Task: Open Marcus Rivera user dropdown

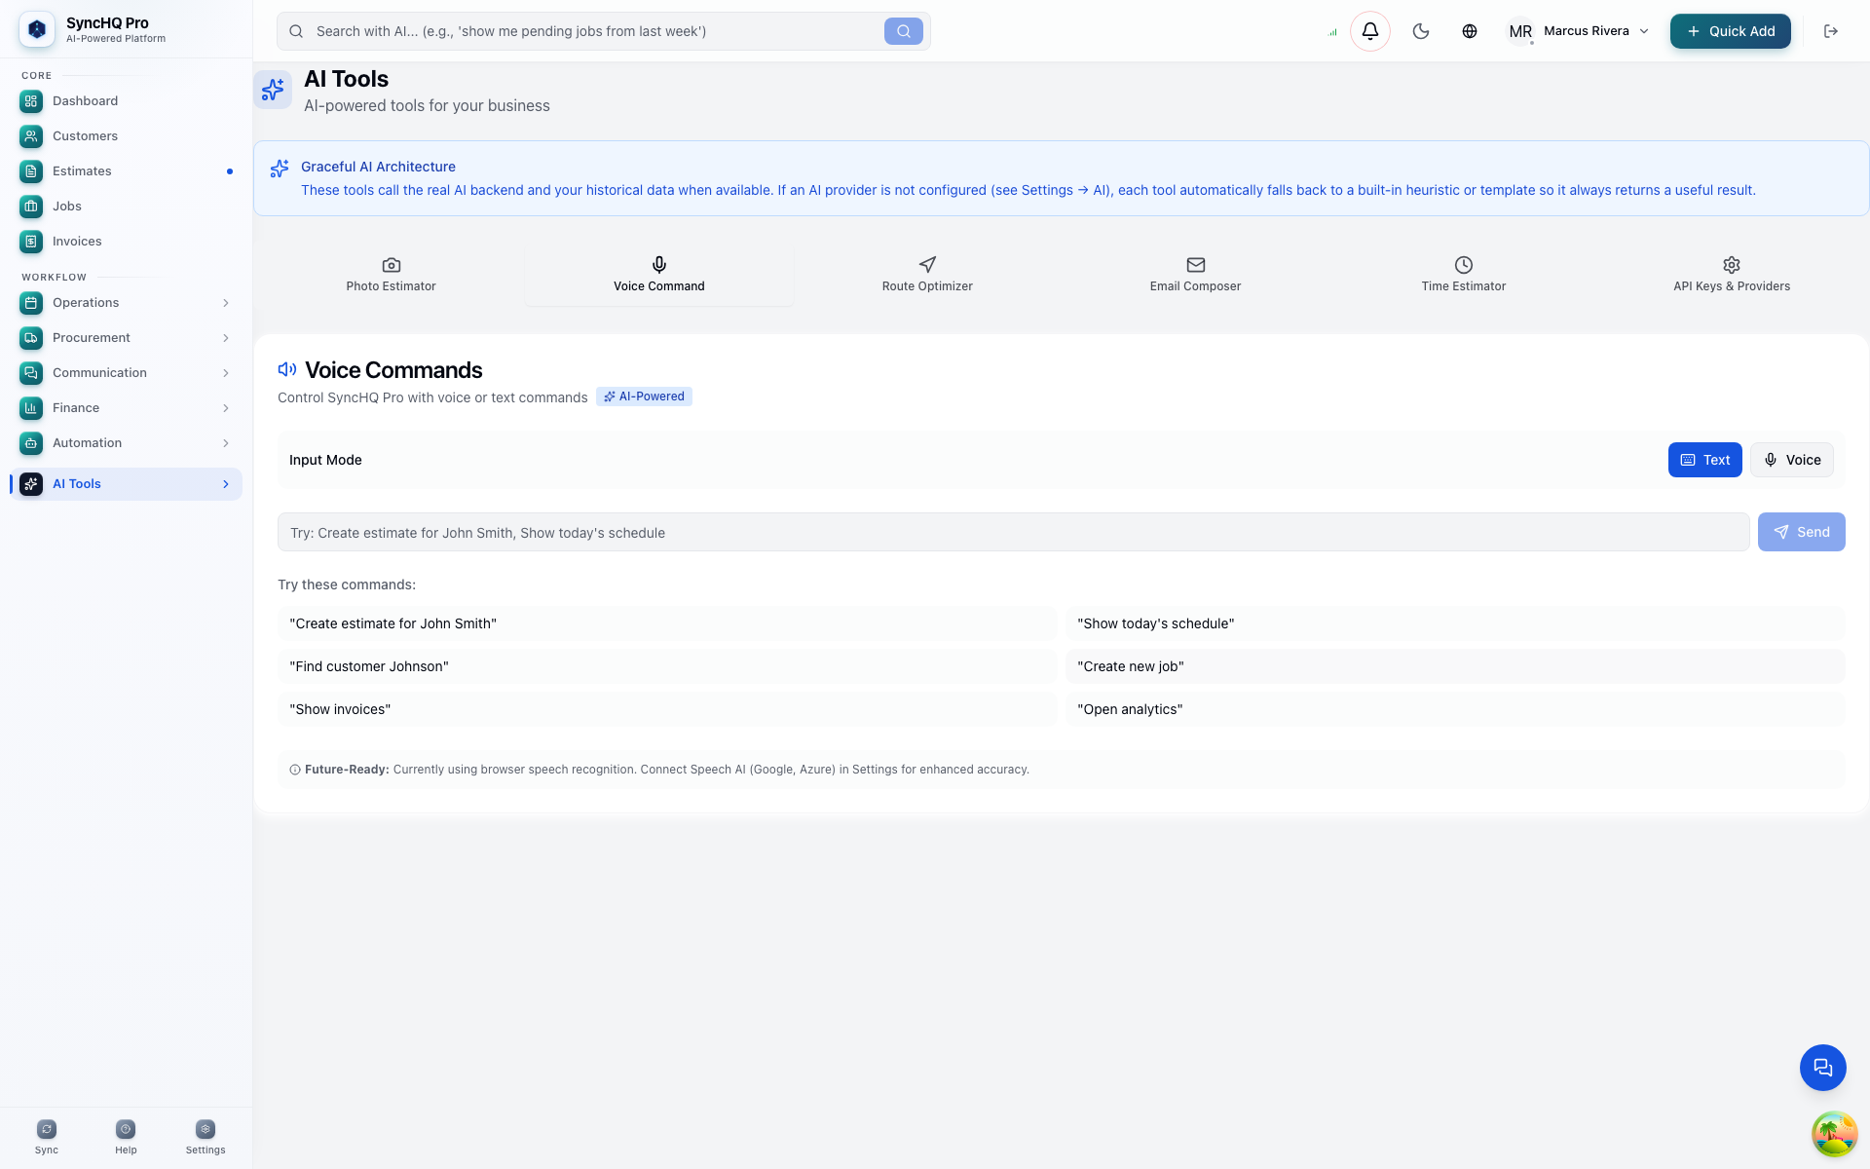Action: (1578, 31)
